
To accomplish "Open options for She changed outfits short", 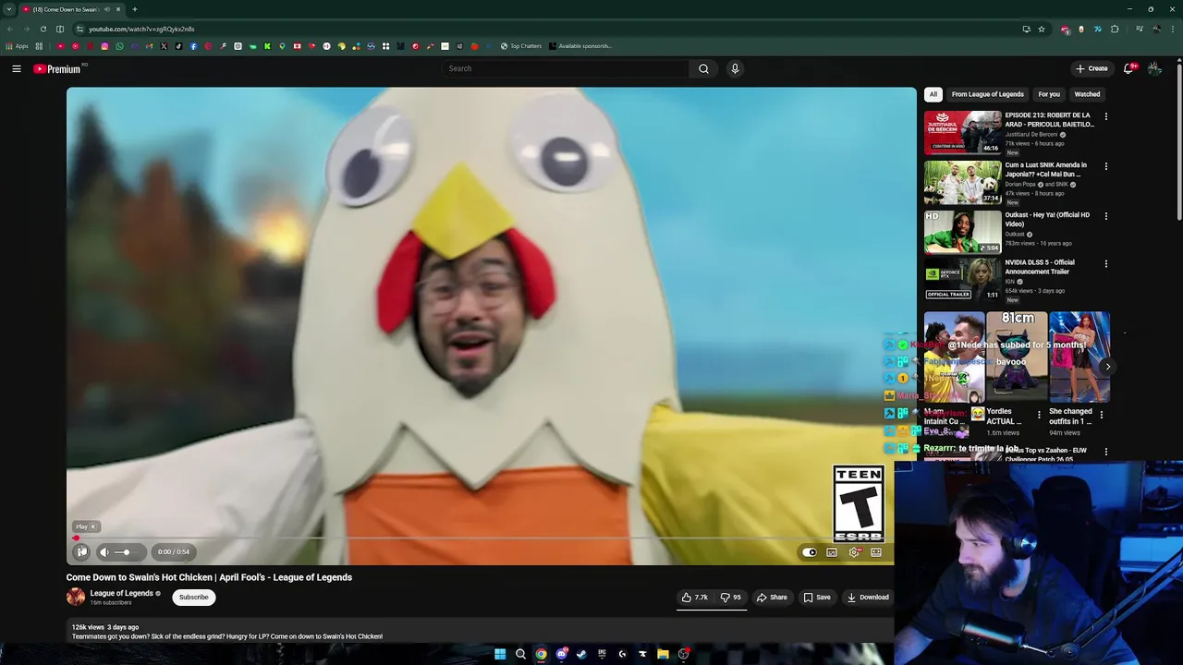I will (x=1102, y=415).
